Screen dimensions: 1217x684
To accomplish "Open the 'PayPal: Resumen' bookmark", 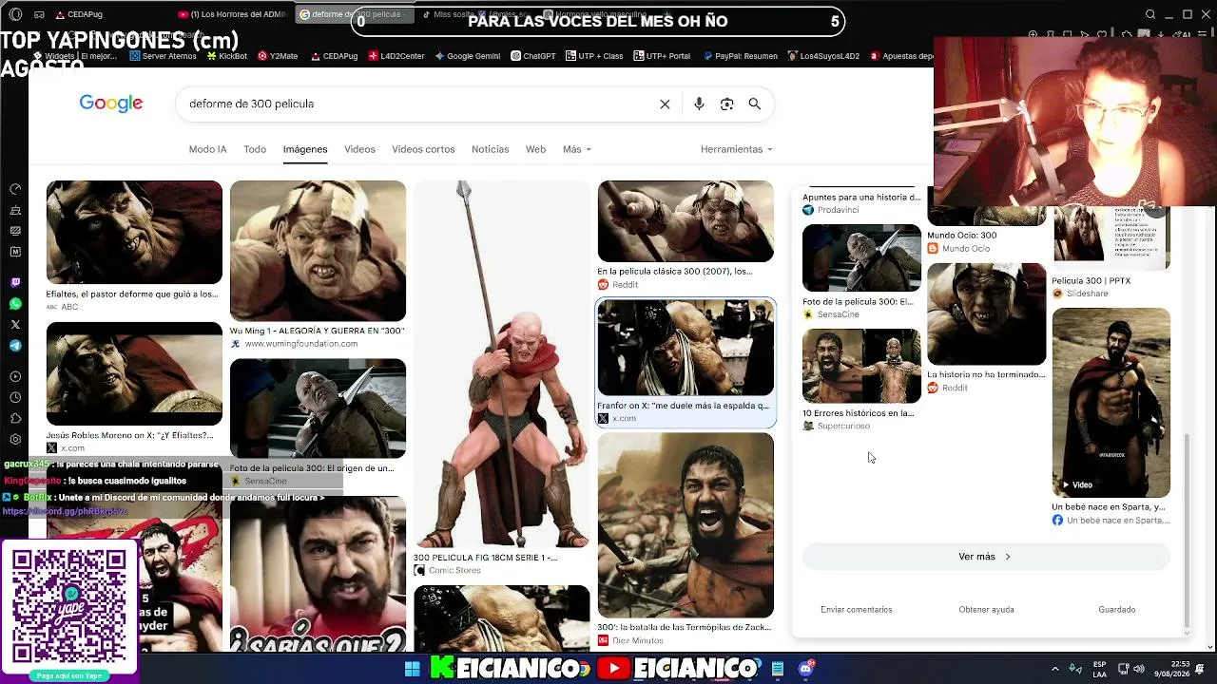I will click(x=741, y=56).
